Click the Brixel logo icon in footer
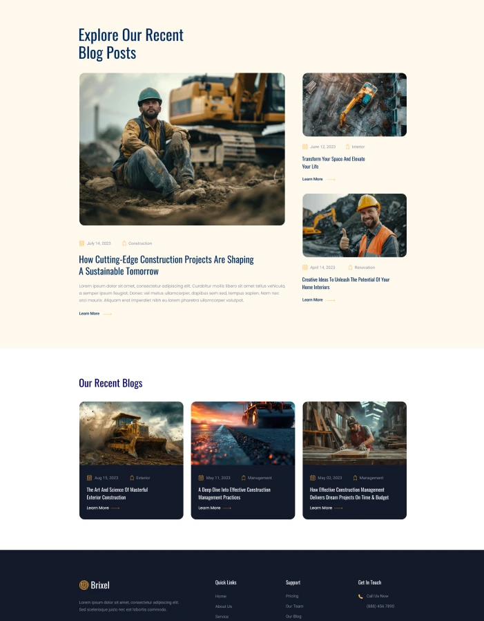Screen dimensions: 484x621 [84, 585]
